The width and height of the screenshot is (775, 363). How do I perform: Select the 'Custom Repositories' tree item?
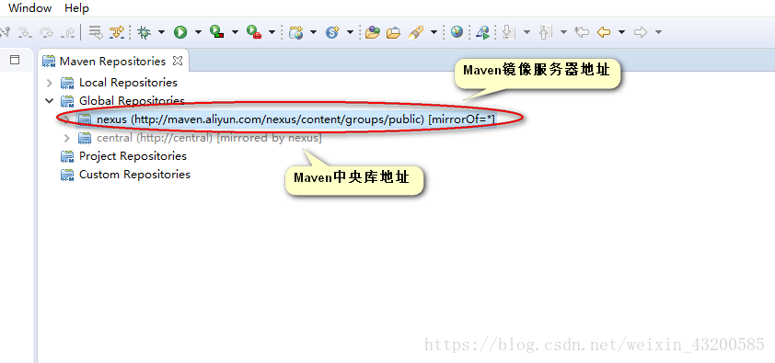[134, 174]
